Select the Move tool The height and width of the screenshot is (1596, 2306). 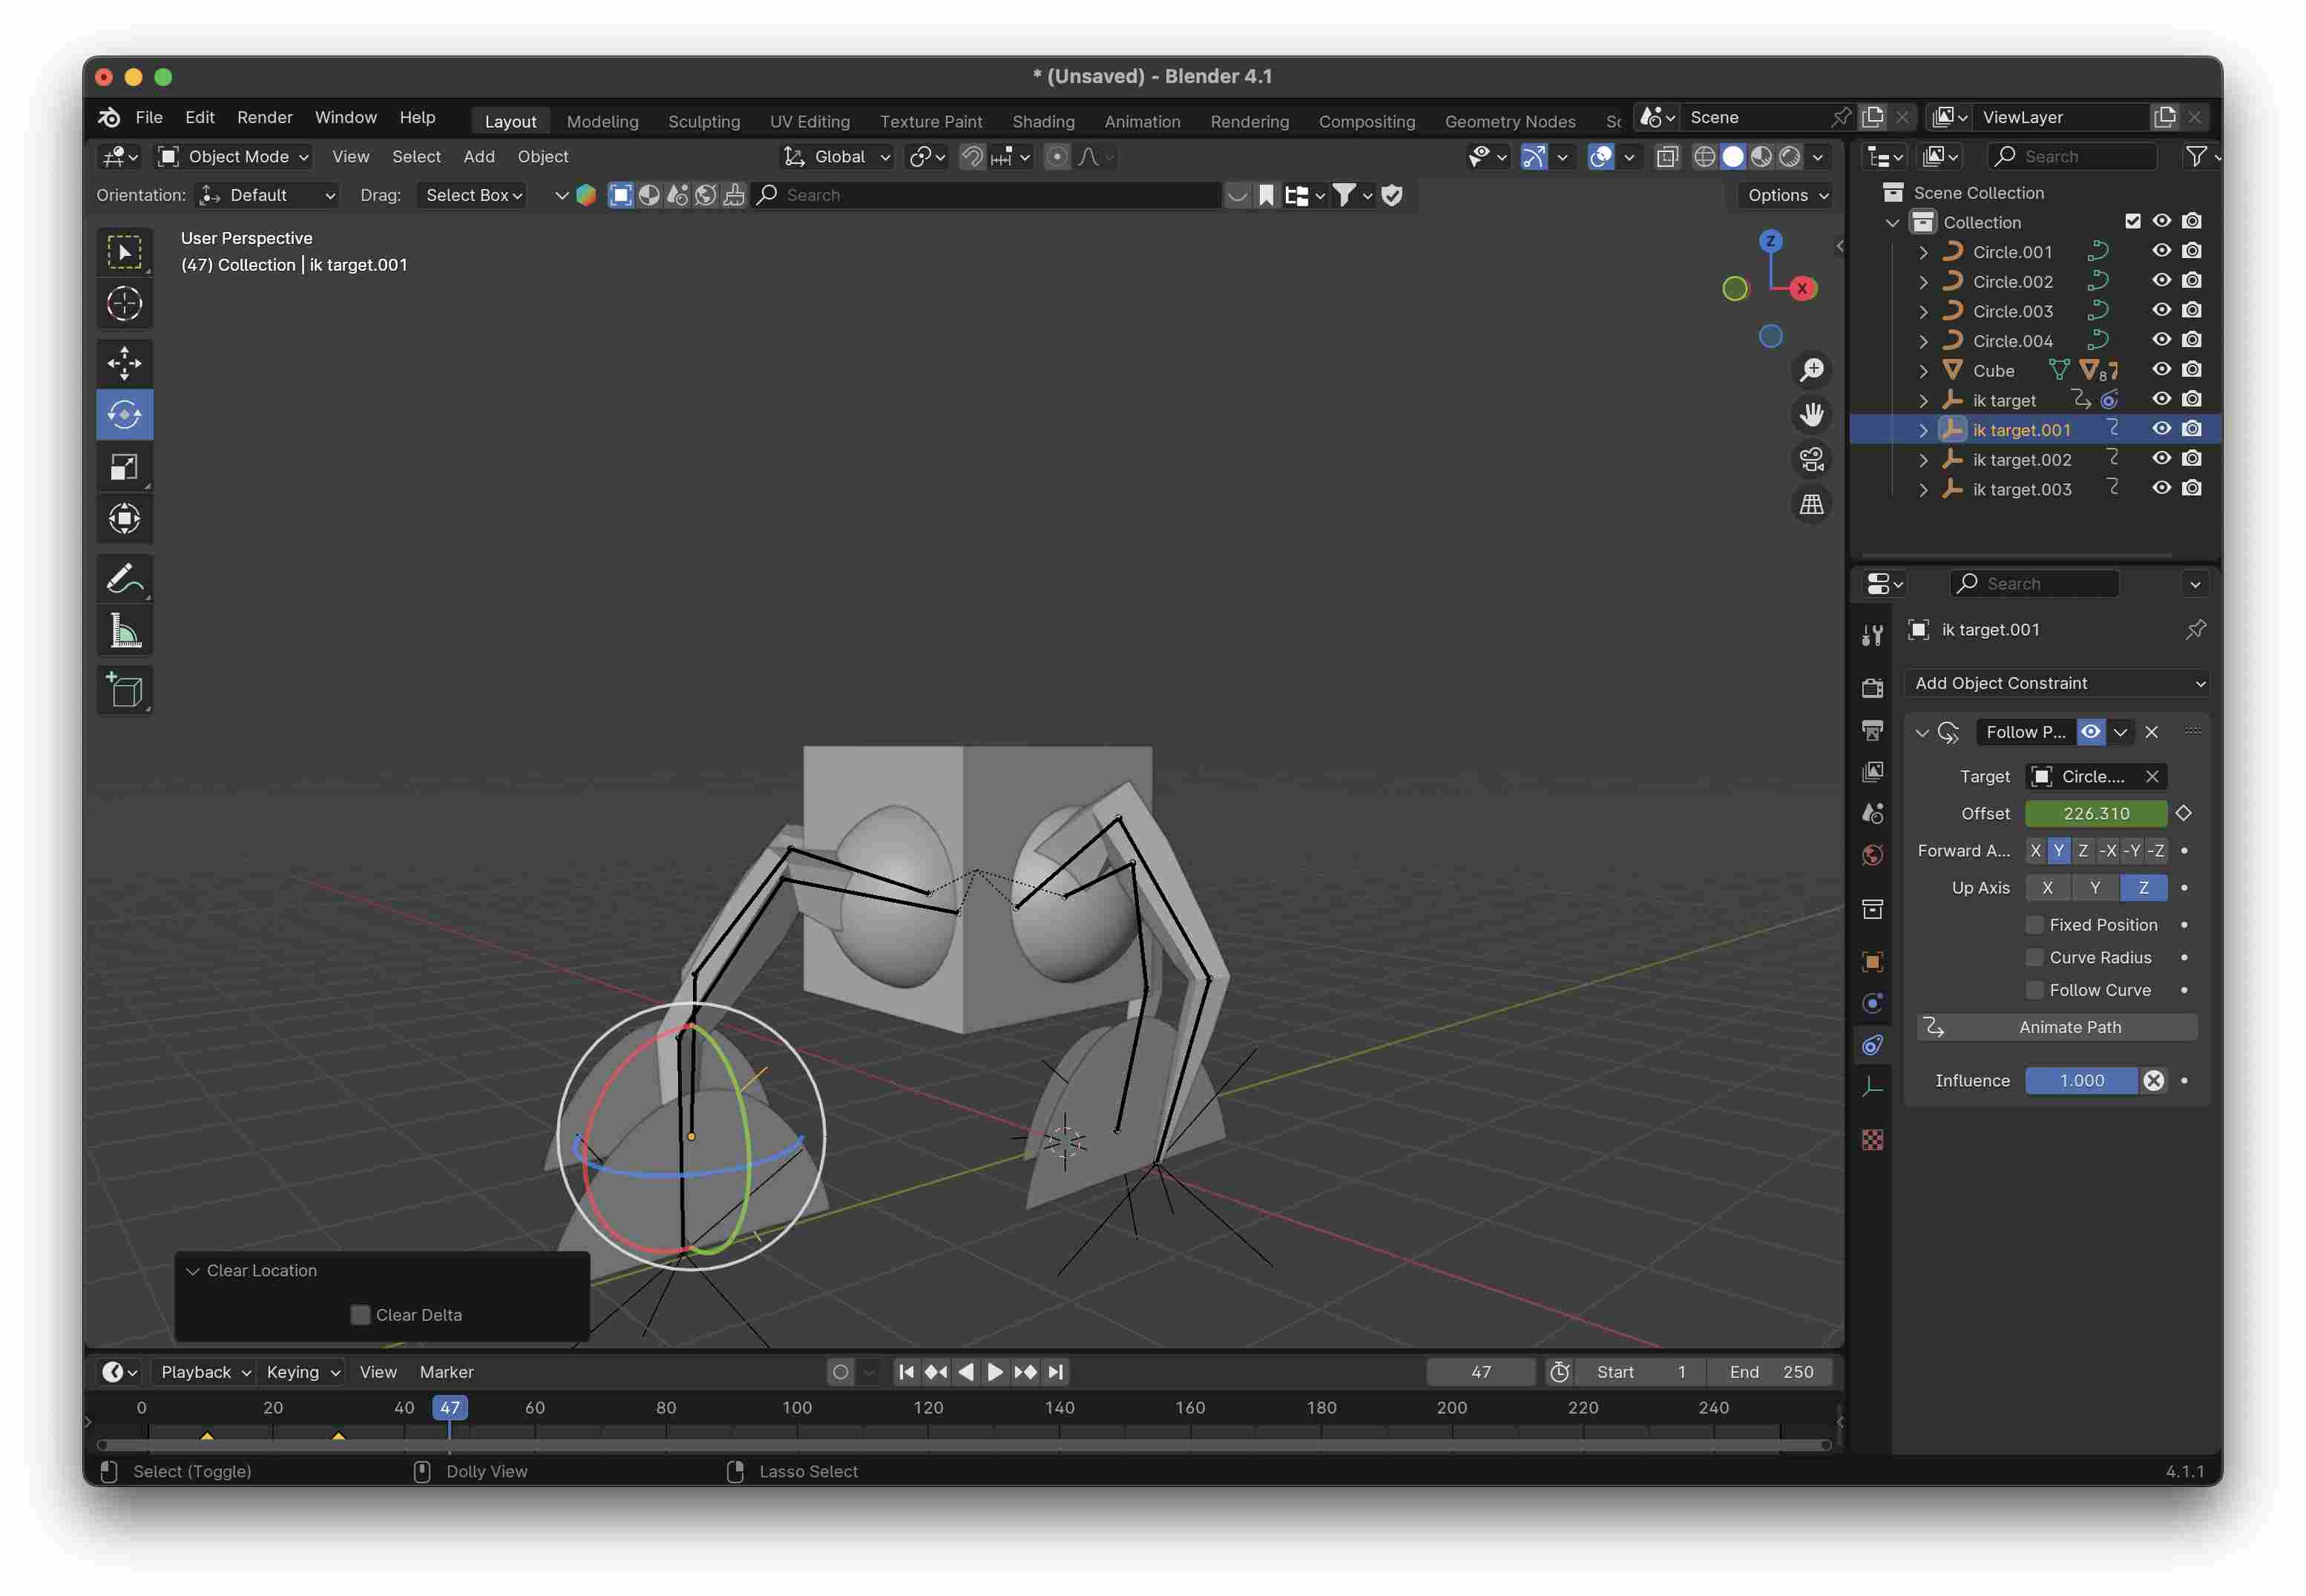click(124, 363)
